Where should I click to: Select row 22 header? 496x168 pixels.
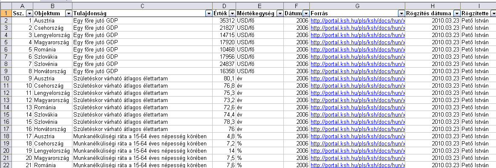click(x=6, y=165)
